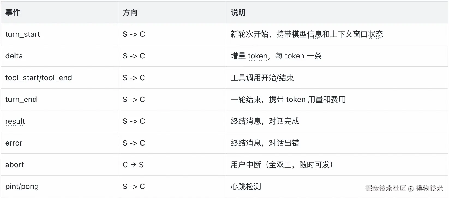The height and width of the screenshot is (198, 449).
Task: Click the underlined token in delta description
Action: coord(258,56)
